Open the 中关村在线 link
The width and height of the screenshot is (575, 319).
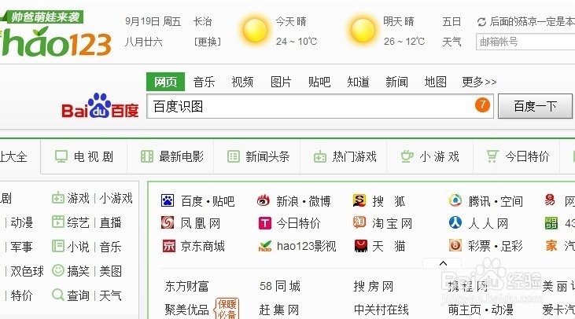381,310
